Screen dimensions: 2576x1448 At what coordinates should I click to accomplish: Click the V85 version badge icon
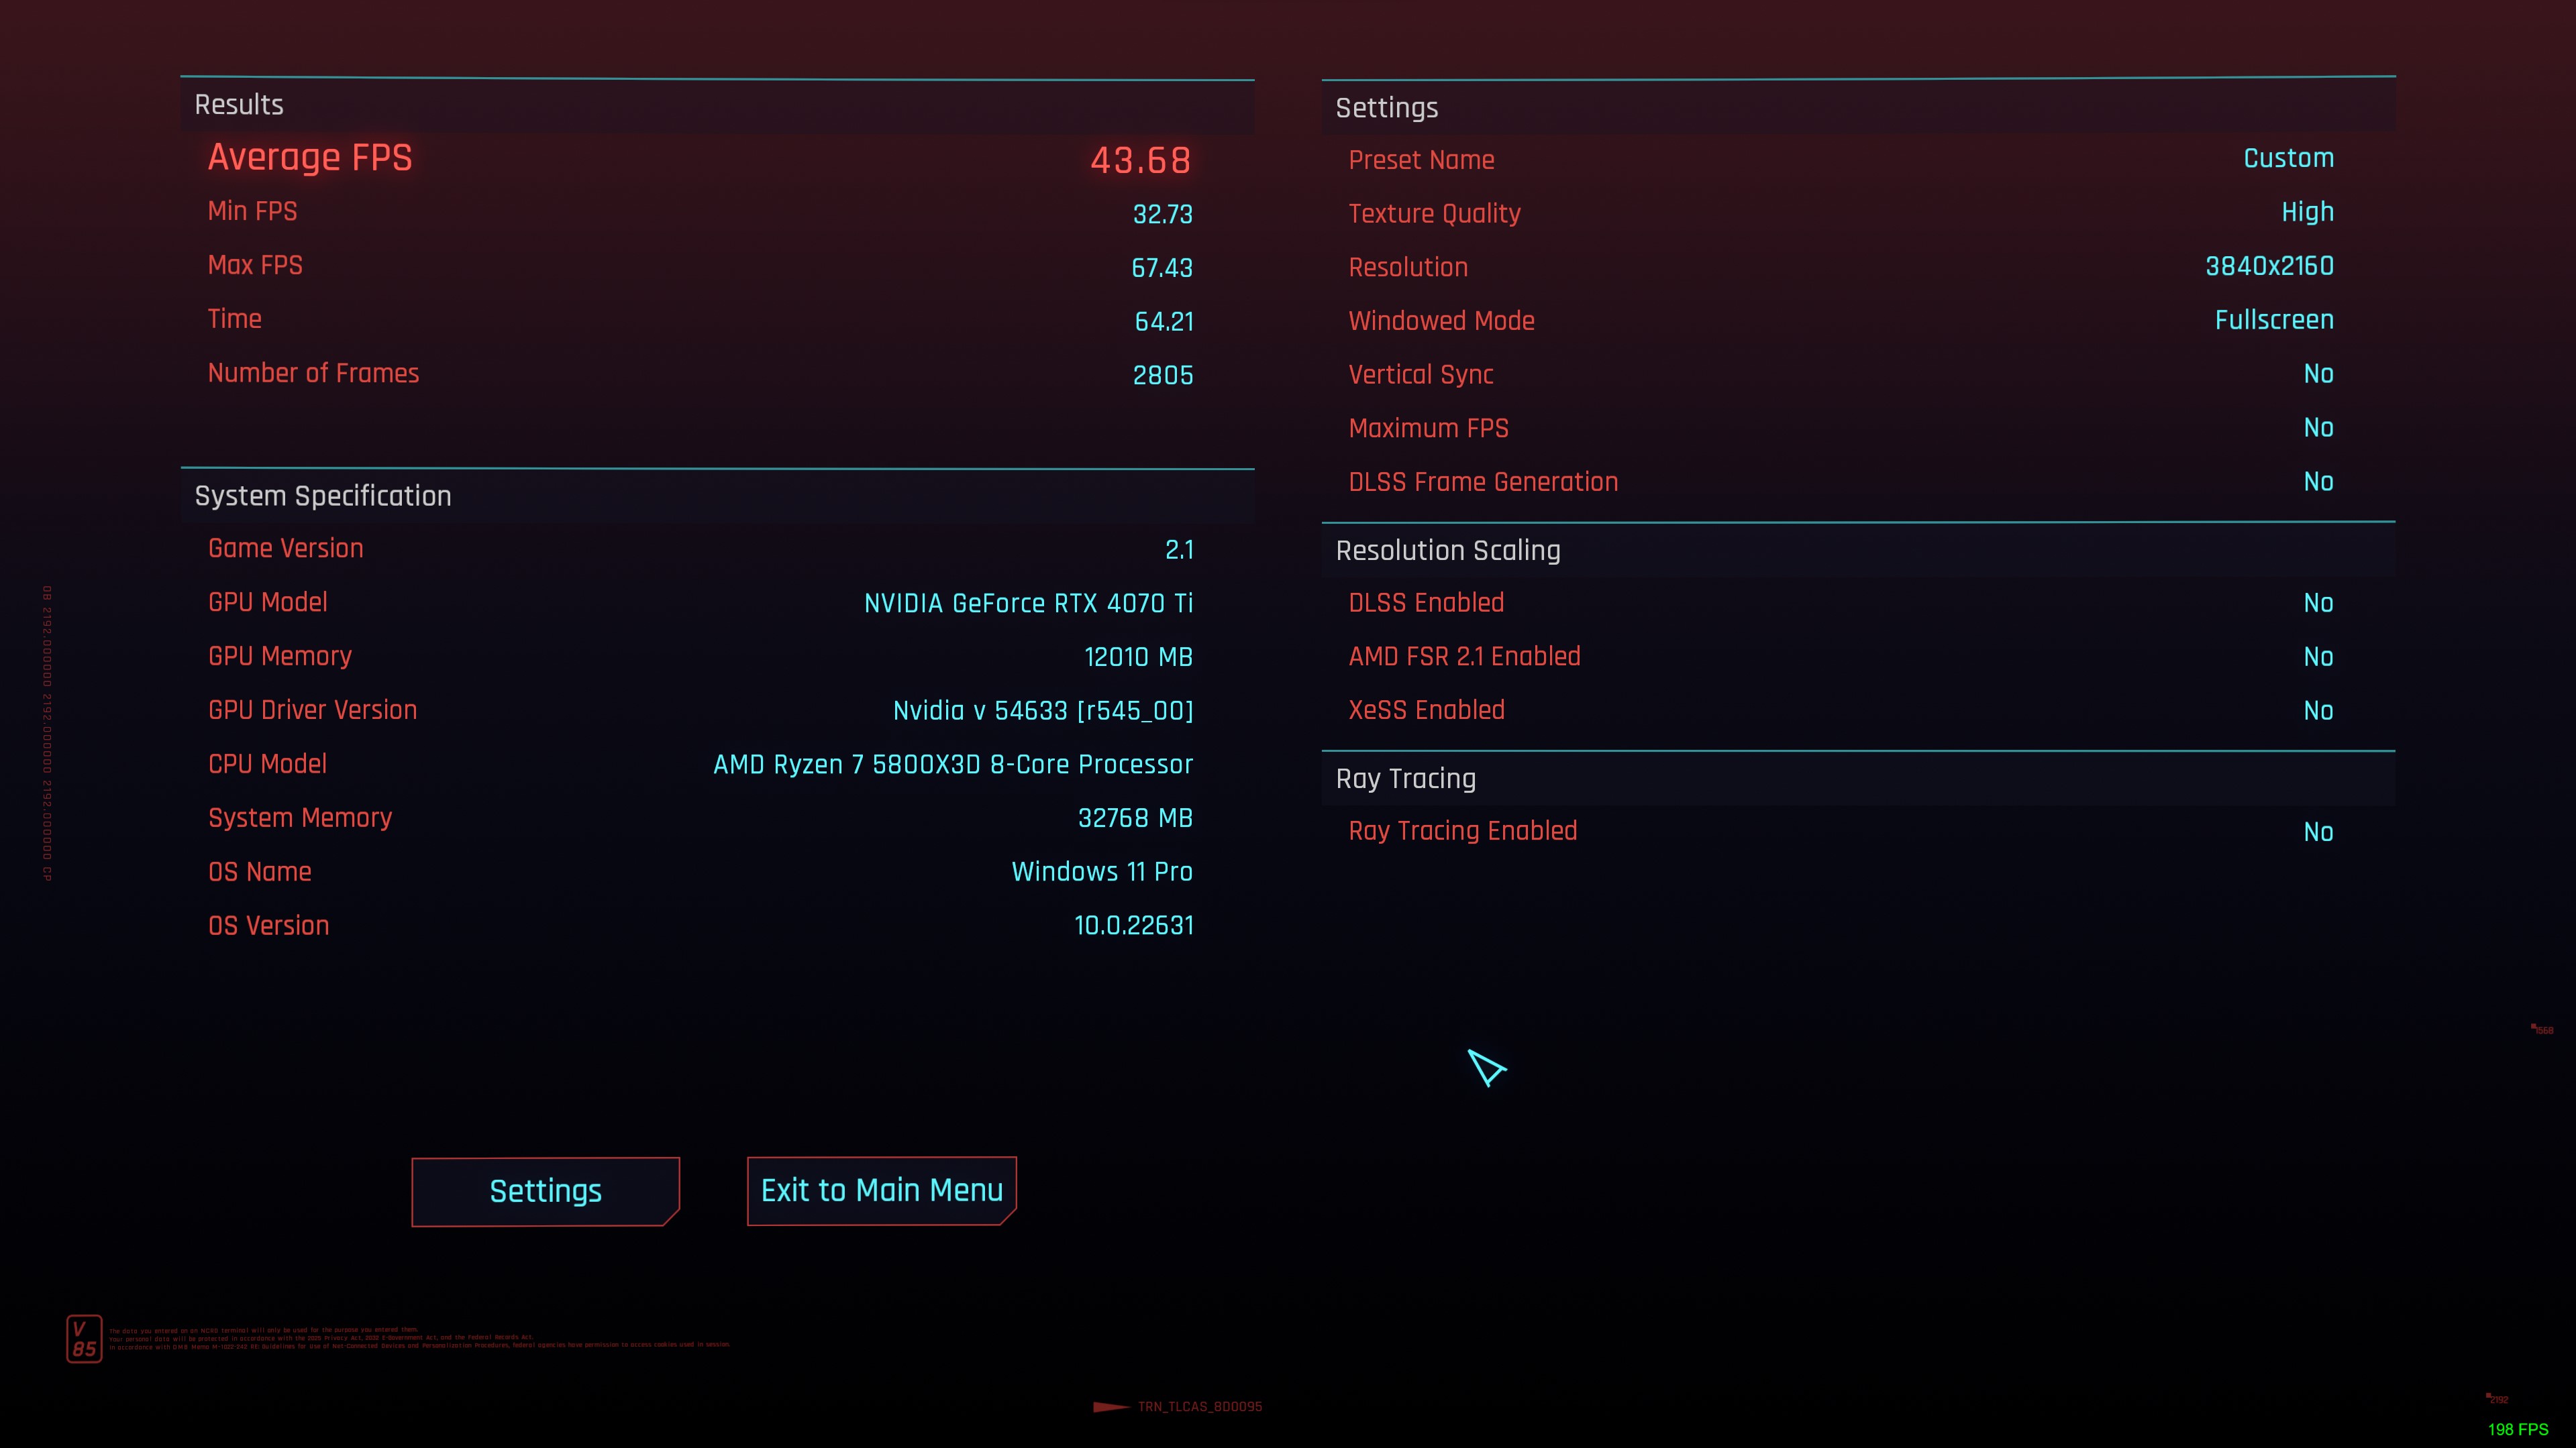point(83,1339)
